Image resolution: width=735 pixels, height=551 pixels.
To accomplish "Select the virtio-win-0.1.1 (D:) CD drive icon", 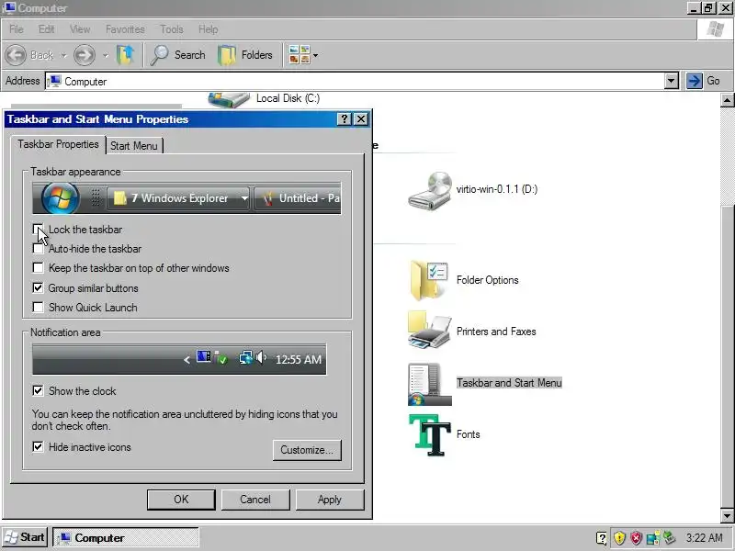I will (430, 191).
